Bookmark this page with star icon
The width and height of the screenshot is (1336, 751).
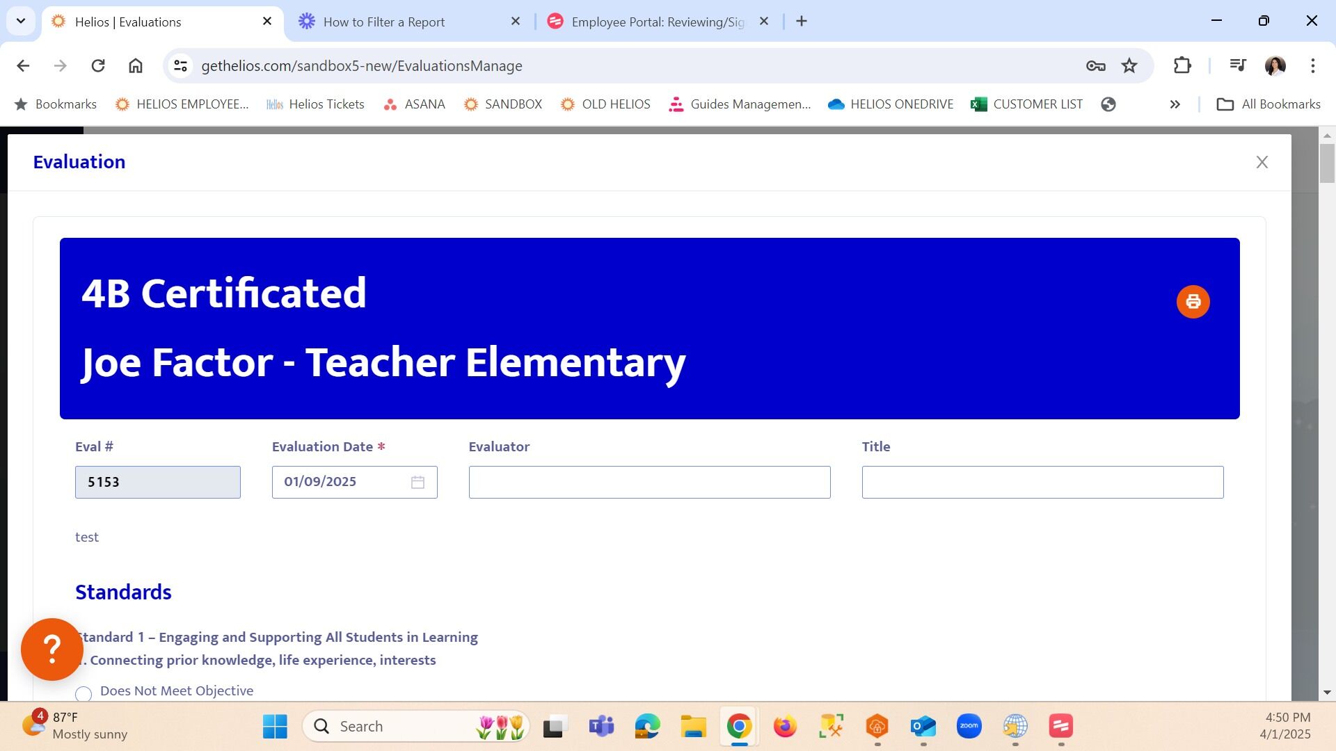(x=1129, y=65)
